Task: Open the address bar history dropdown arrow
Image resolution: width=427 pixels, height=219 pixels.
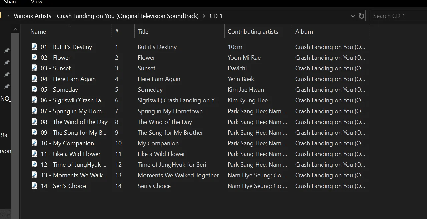Action: click(353, 16)
